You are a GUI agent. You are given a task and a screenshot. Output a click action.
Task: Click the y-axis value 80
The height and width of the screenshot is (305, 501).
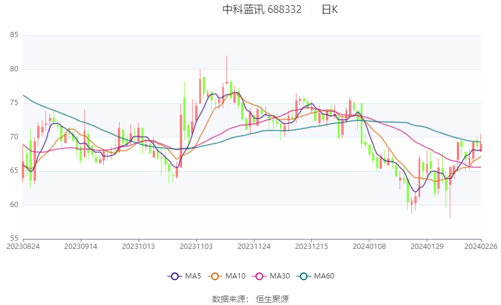[x=14, y=69]
